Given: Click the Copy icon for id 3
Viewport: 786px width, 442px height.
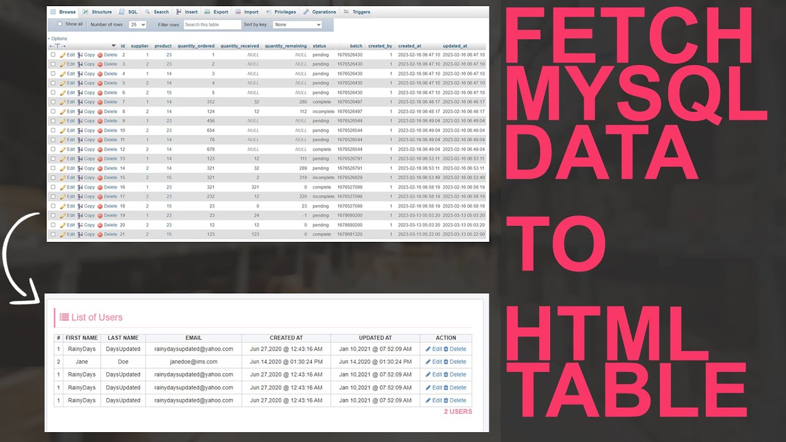Looking at the screenshot, I should tap(80, 64).
